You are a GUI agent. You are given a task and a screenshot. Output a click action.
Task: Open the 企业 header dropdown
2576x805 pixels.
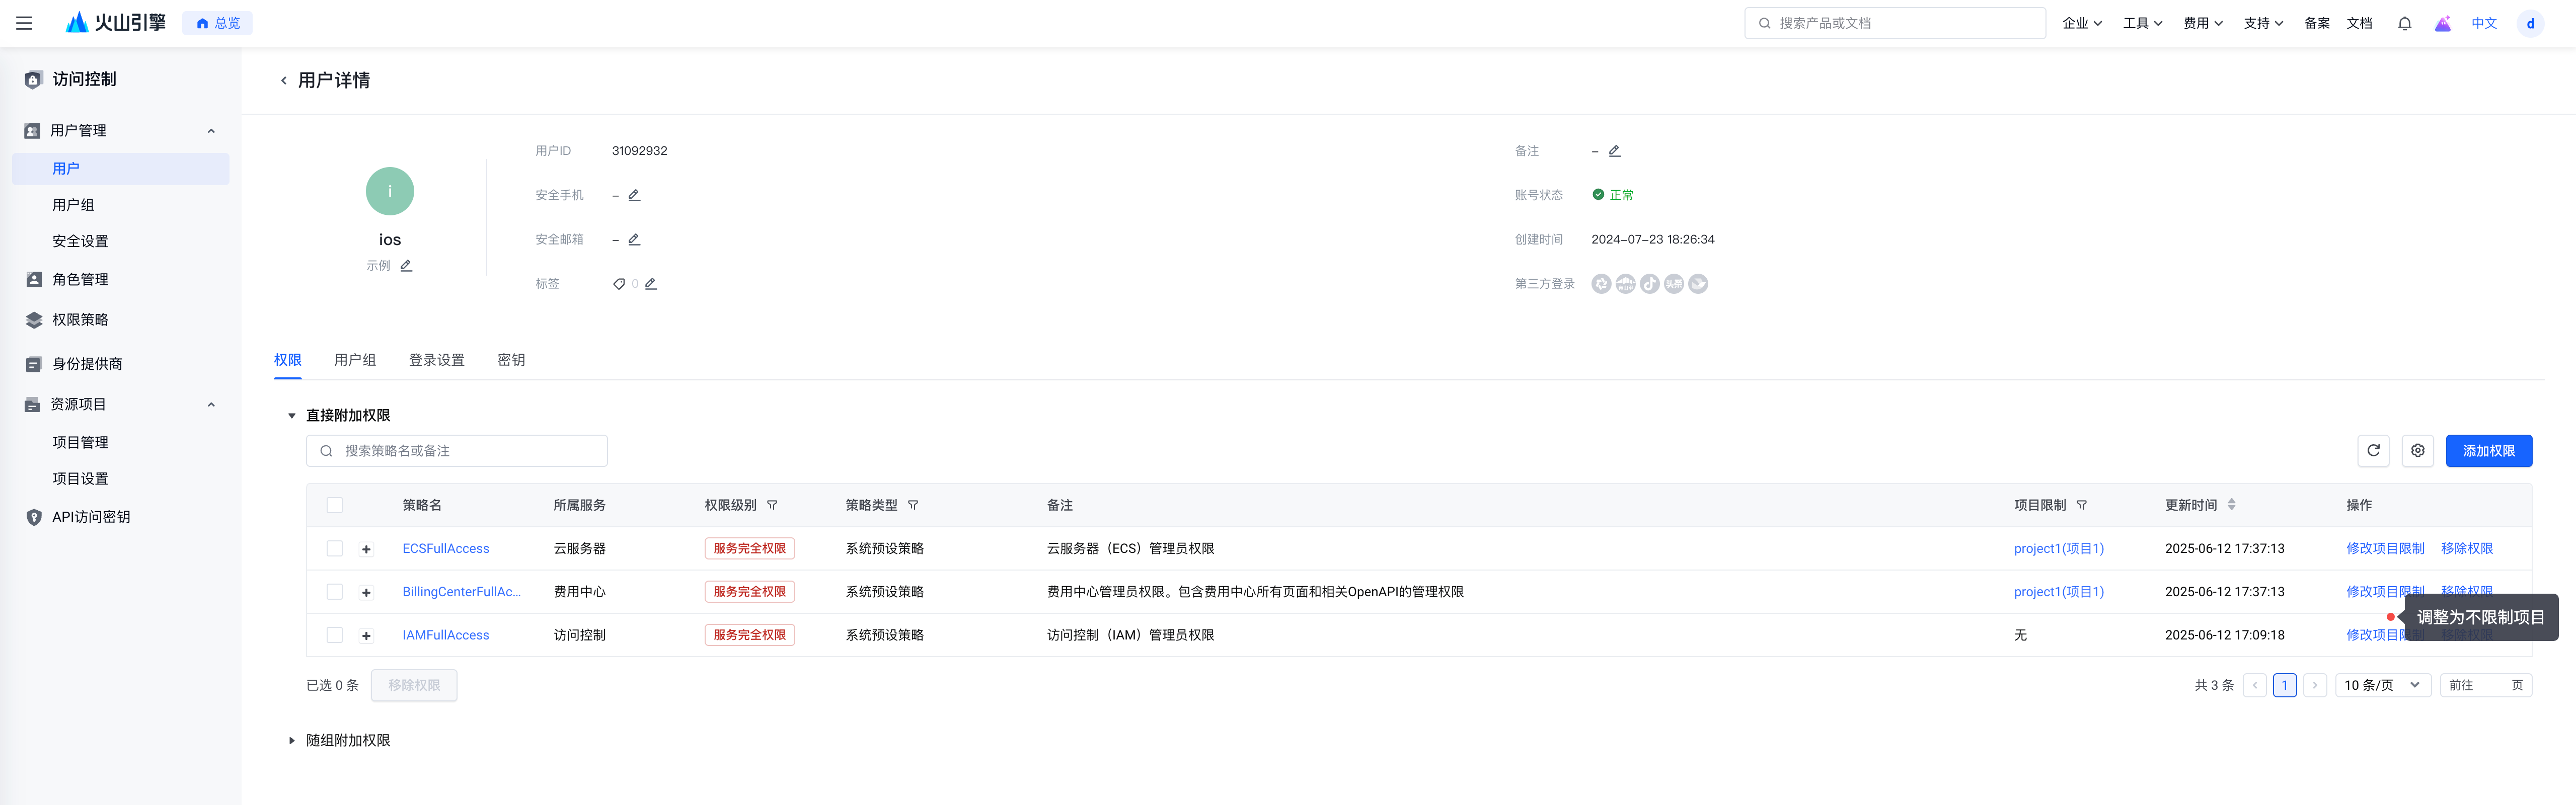coord(2082,23)
